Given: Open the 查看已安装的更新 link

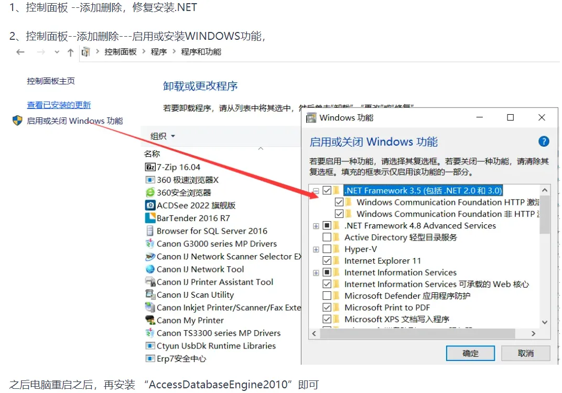Looking at the screenshot, I should [x=59, y=105].
